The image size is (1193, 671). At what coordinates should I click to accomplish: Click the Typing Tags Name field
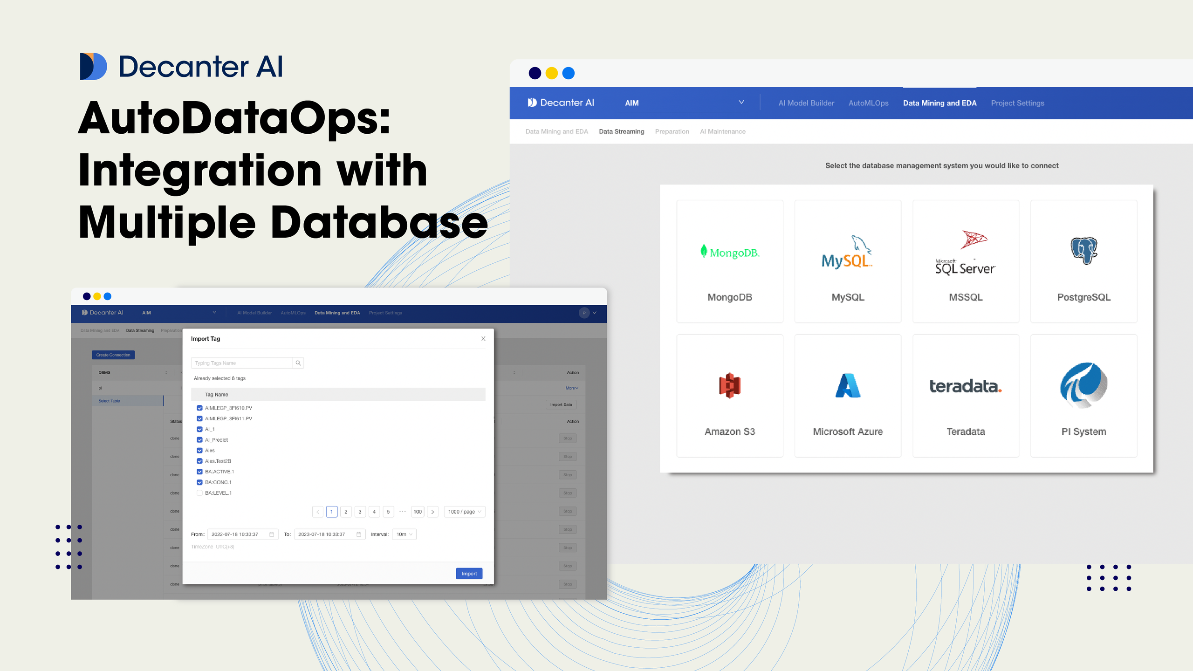[x=242, y=363]
